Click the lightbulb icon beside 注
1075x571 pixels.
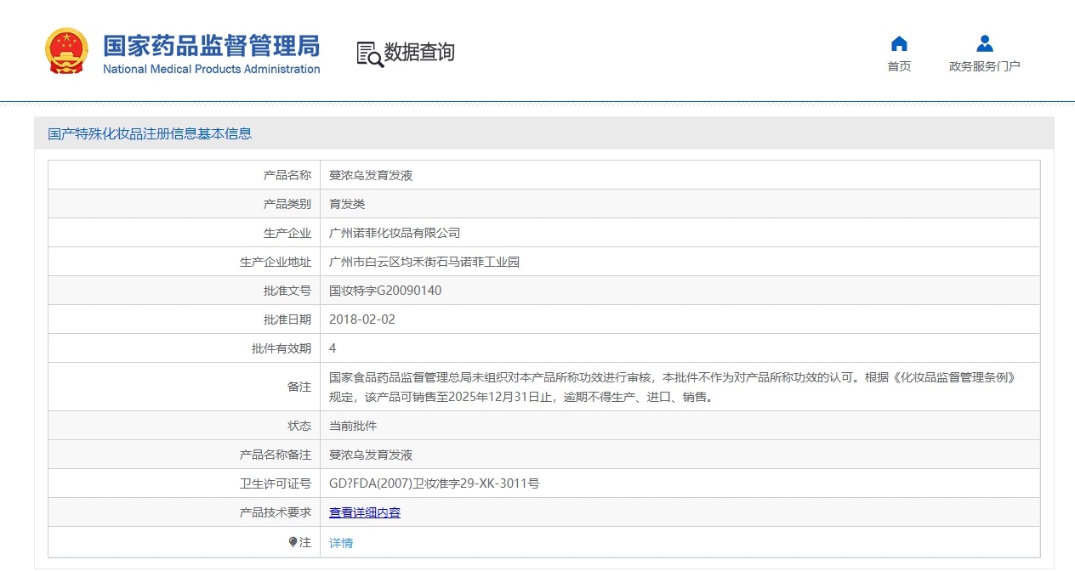pos(293,542)
